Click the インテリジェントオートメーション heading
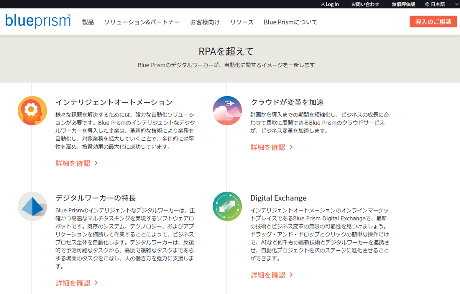The height and width of the screenshot is (294, 460). pyautogui.click(x=114, y=102)
